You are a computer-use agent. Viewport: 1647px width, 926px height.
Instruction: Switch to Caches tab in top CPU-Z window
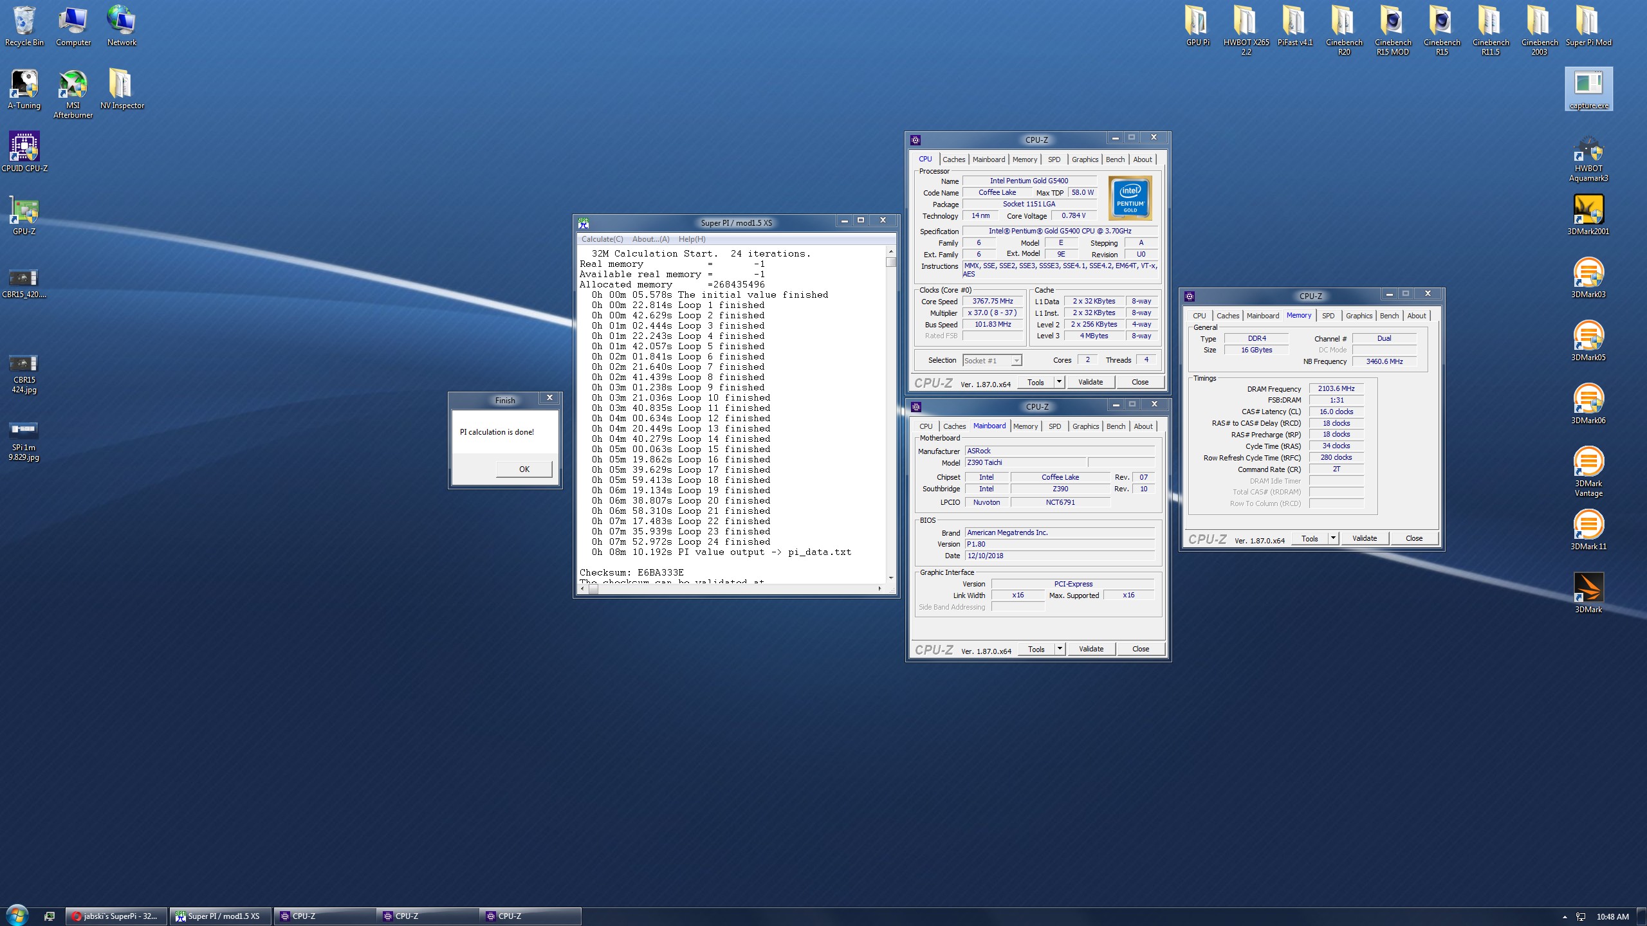[954, 159]
